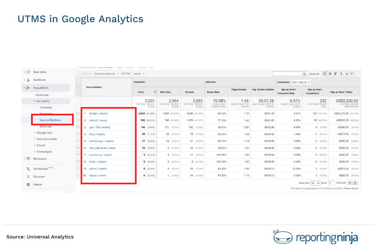Open the comparison view icon

[342, 74]
